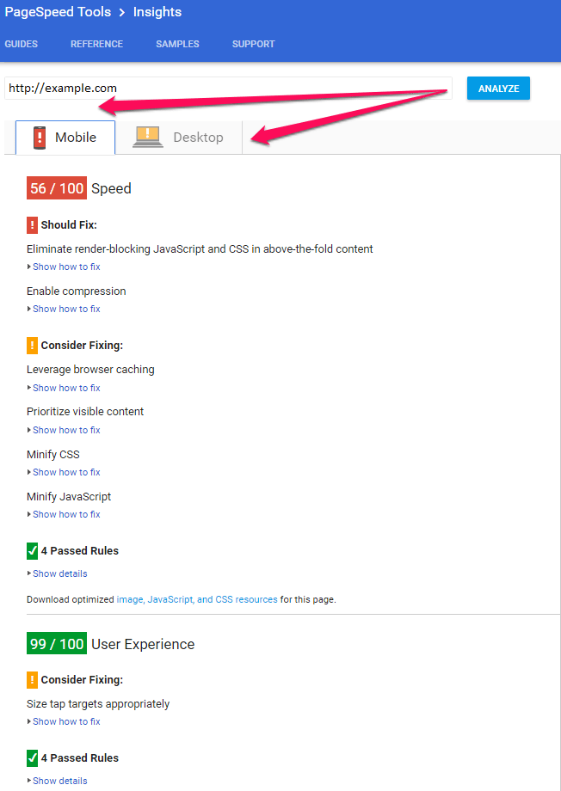Click the 'Should Fix:' heading

[x=69, y=225]
